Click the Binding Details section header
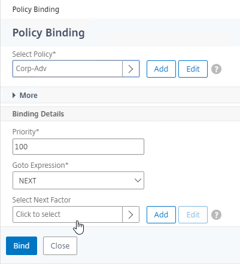The width and height of the screenshot is (240, 264). 38,114
